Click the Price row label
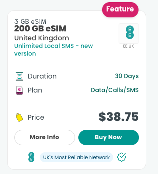The height and width of the screenshot is (174, 158). [x=36, y=117]
